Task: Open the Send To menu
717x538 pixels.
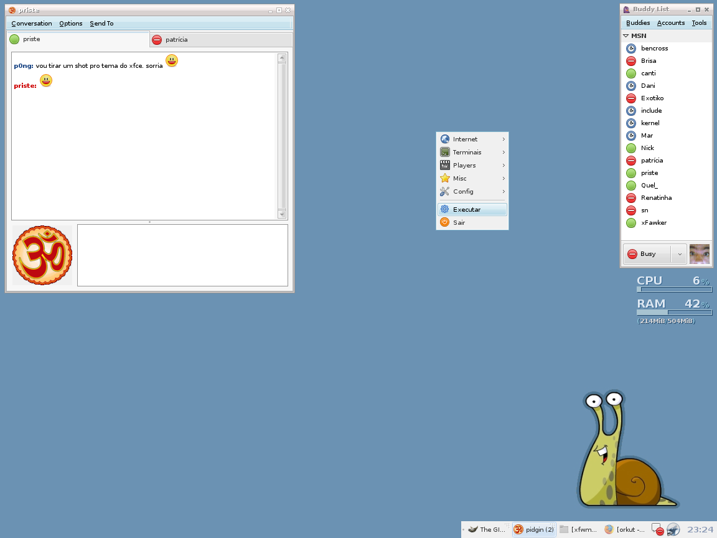Action: [x=101, y=23]
